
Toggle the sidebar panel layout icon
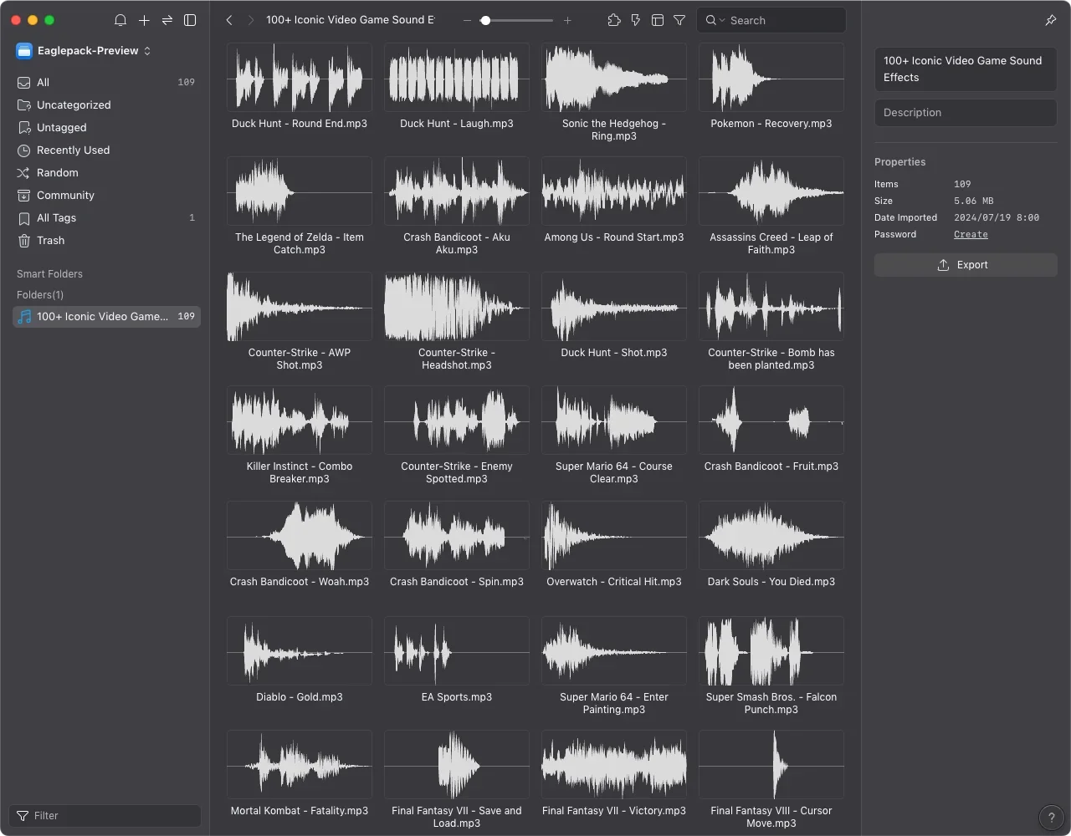coord(190,20)
